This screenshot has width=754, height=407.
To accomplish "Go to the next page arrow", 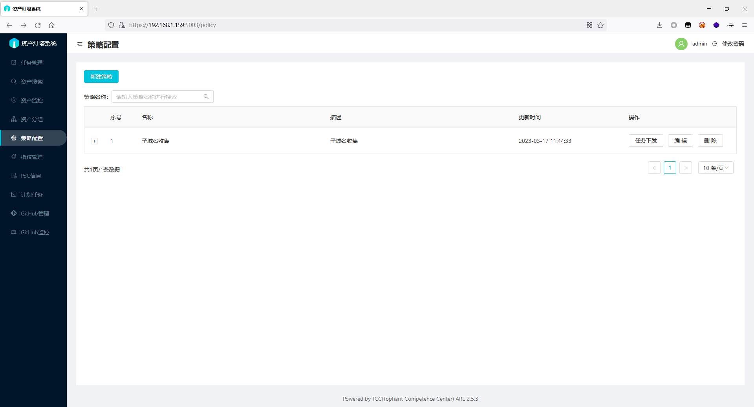I will (686, 168).
